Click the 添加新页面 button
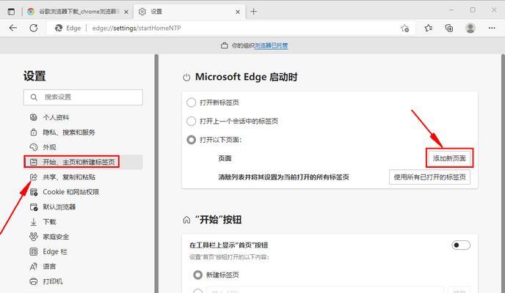Viewport: 505px width, 293px height. 449,158
